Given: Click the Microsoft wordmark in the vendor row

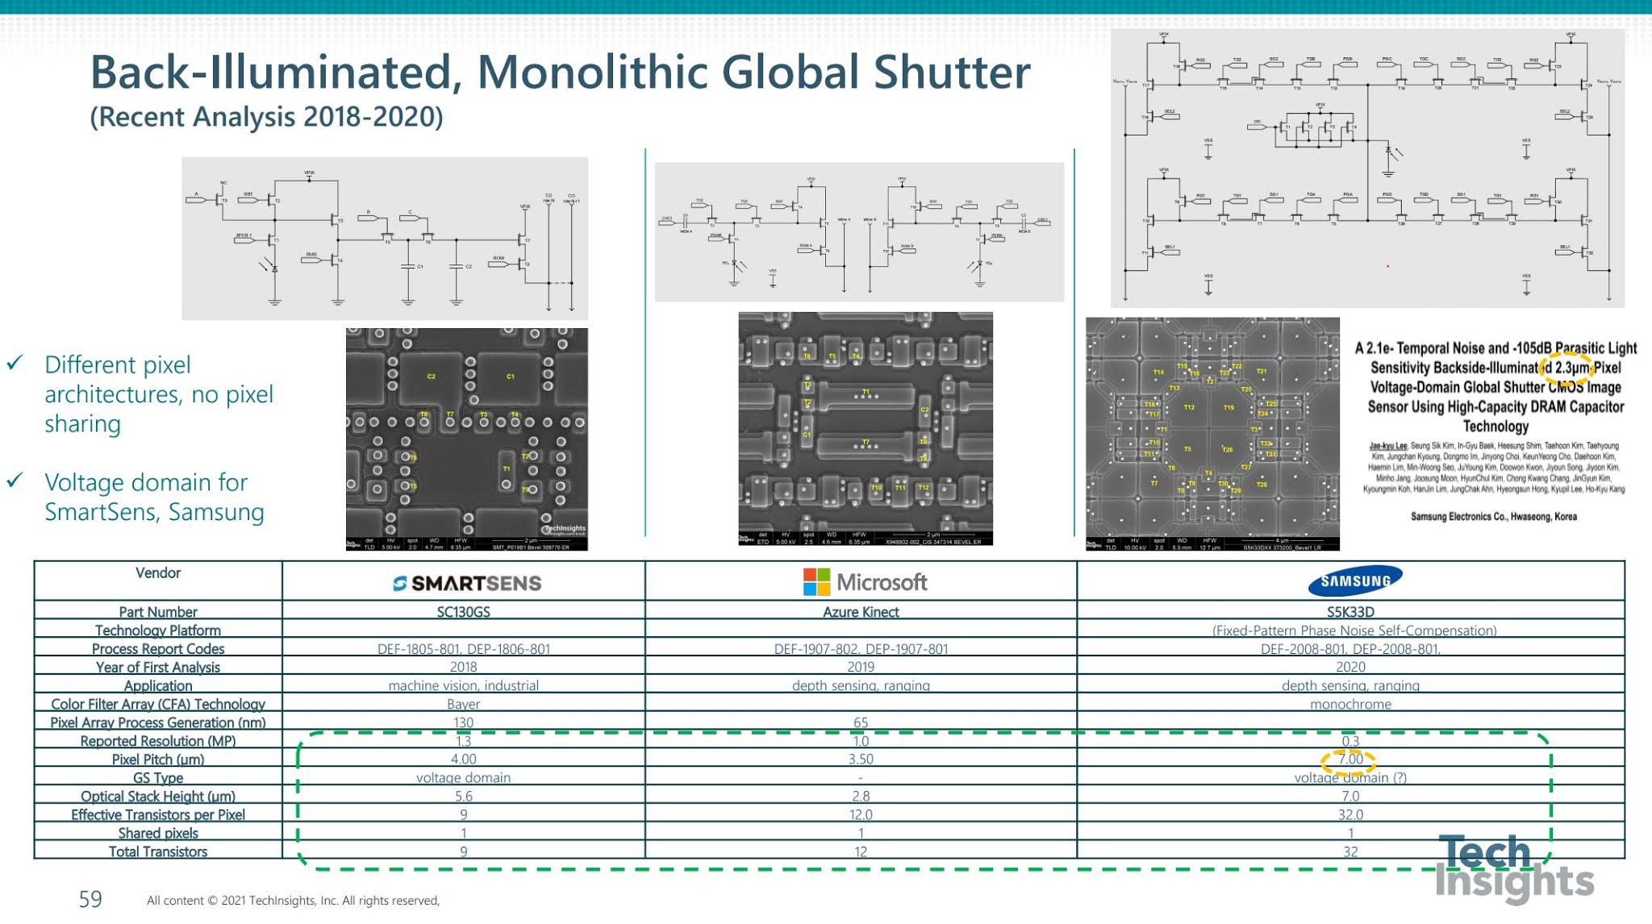Looking at the screenshot, I should pyautogui.click(x=882, y=581).
